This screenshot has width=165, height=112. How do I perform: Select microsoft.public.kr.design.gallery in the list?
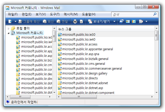coord(85,73)
